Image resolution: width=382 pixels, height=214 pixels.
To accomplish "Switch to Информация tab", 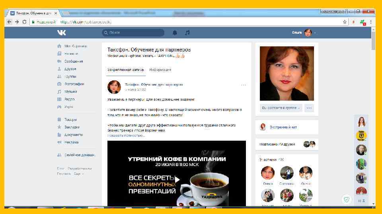I will tap(160, 70).
